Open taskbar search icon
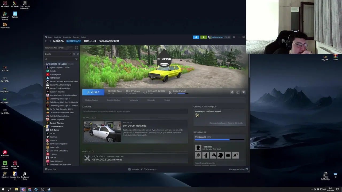The width and height of the screenshot is (342, 192). click(x=10, y=189)
